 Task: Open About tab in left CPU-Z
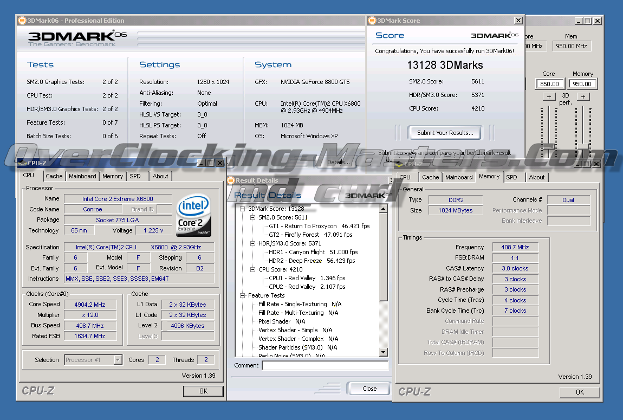tap(160, 177)
